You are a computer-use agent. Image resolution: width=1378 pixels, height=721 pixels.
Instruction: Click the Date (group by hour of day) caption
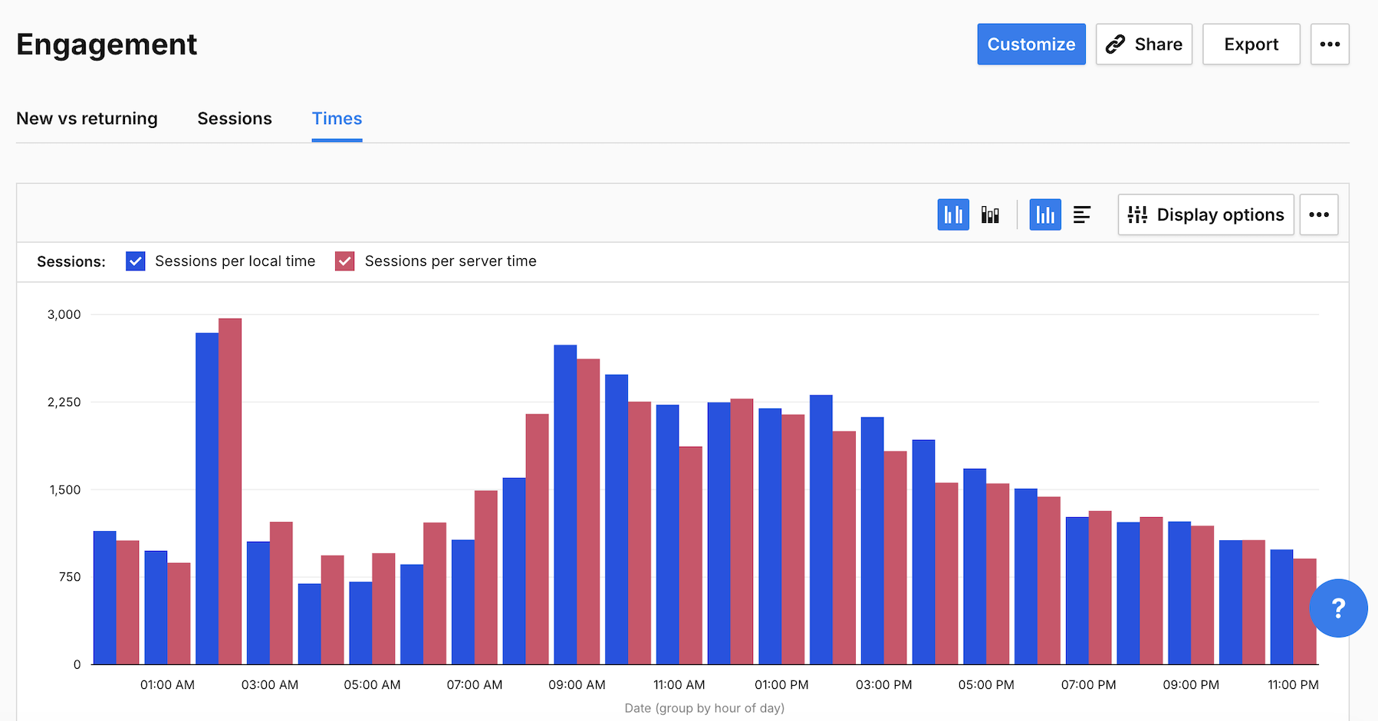[x=705, y=708]
